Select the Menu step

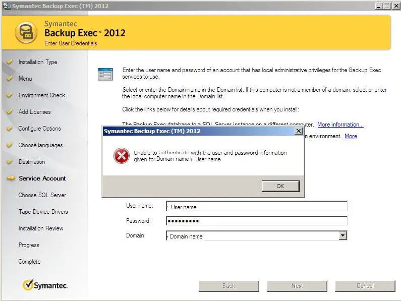(x=25, y=79)
